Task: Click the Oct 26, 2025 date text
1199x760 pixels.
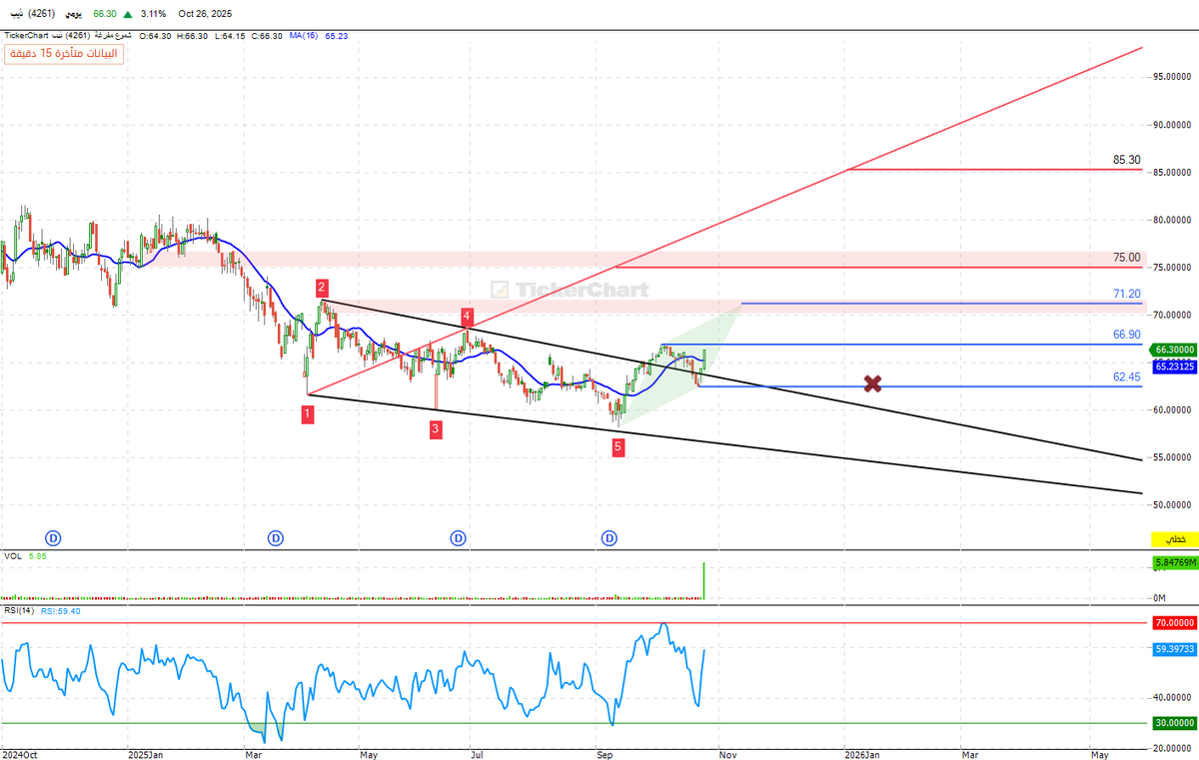Action: (205, 14)
